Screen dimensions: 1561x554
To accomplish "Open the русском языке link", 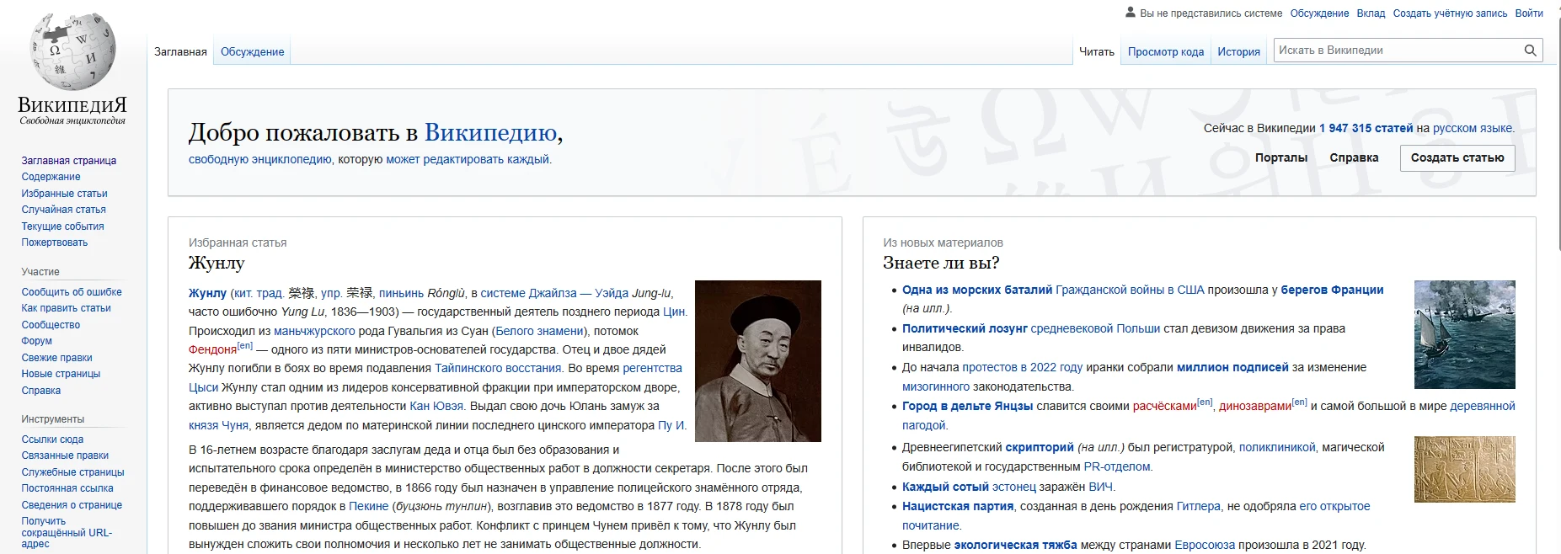I will coord(1473,128).
